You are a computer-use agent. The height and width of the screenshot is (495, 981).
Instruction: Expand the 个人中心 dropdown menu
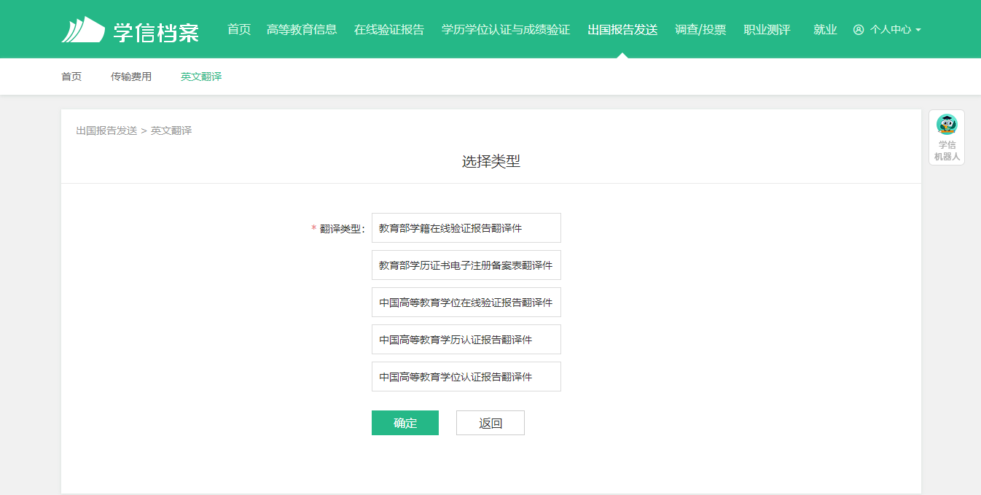(x=918, y=30)
